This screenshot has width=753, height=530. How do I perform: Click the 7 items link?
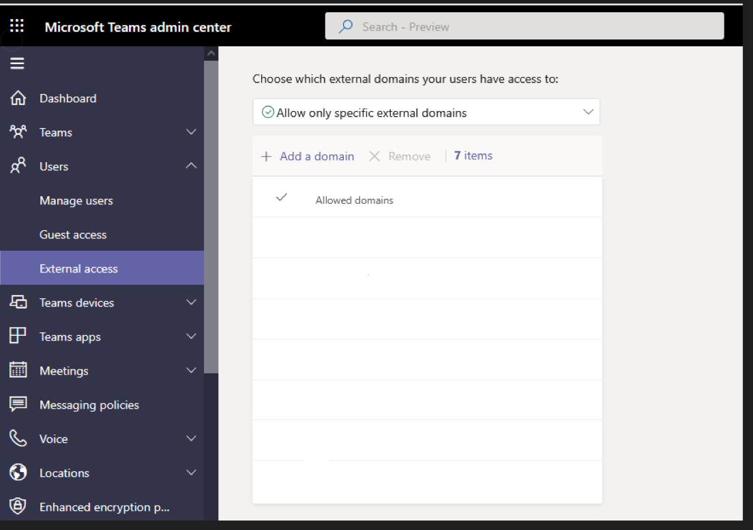pos(473,155)
